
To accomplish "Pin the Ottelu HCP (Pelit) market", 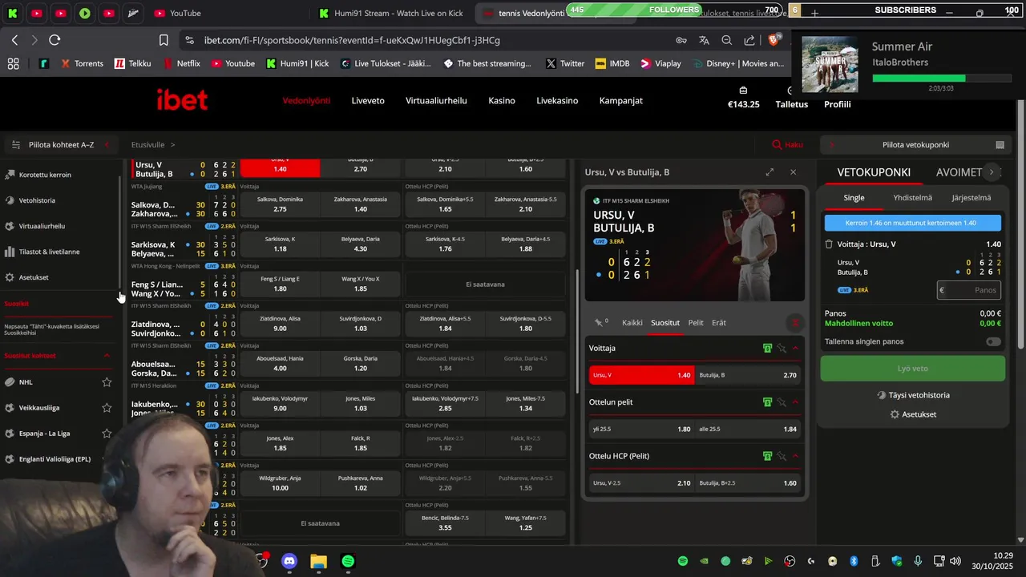I will click(782, 456).
